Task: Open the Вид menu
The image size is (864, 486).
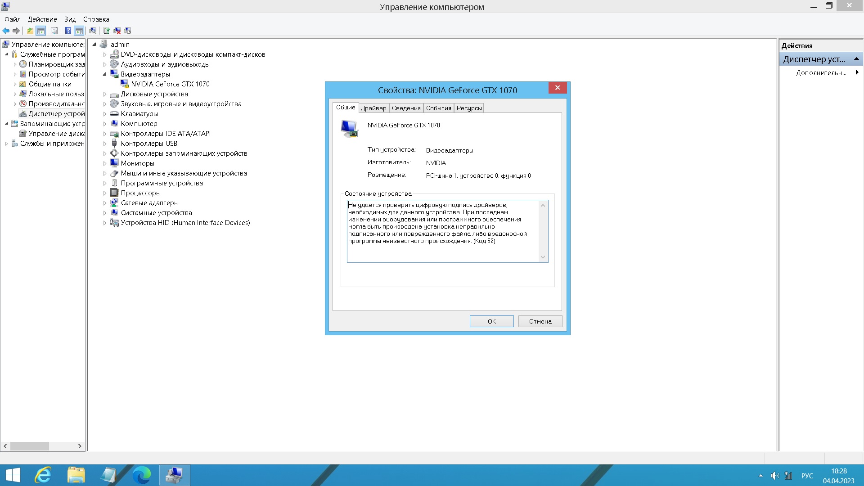Action: [70, 19]
